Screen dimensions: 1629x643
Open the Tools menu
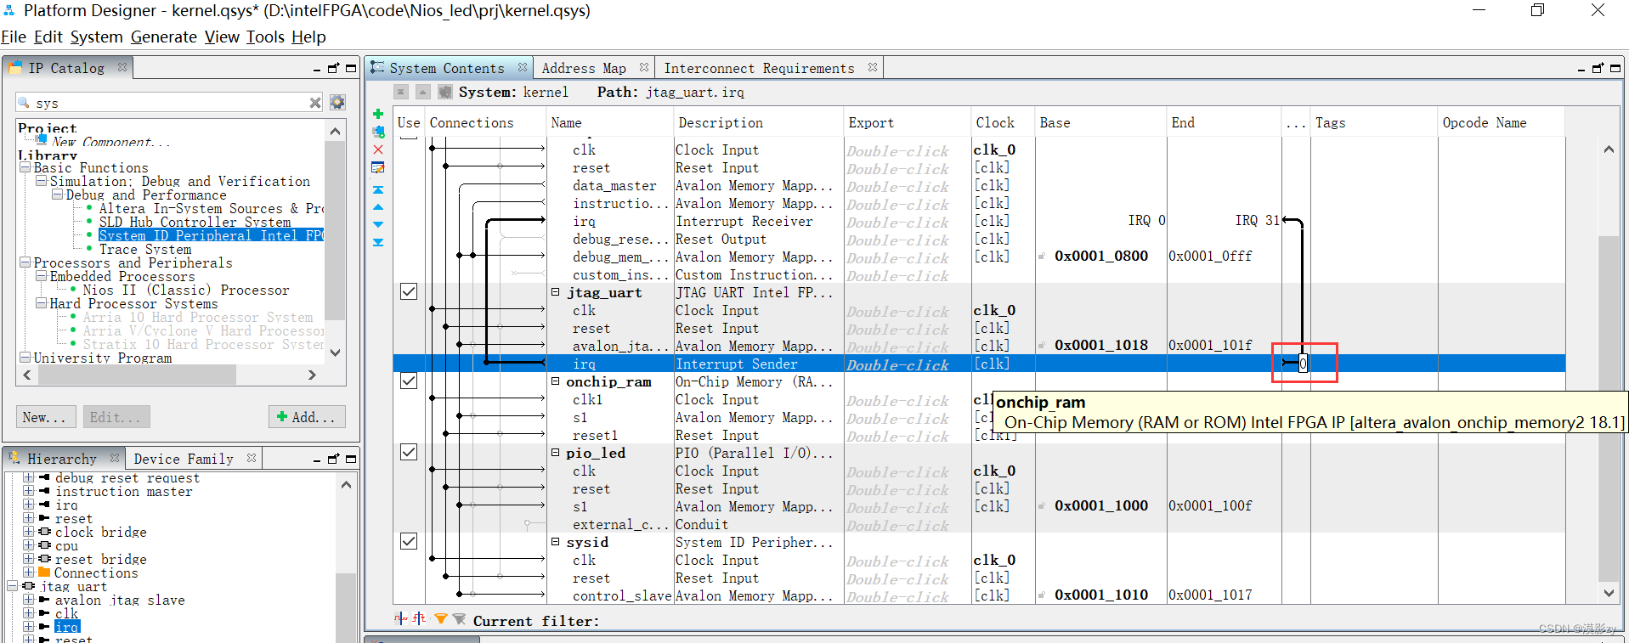(x=265, y=37)
